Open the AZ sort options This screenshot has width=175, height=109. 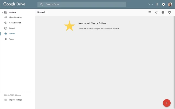click(156, 12)
